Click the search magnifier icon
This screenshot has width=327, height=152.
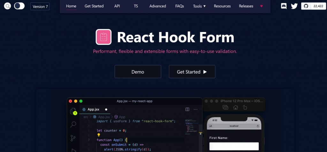click(x=8, y=6)
